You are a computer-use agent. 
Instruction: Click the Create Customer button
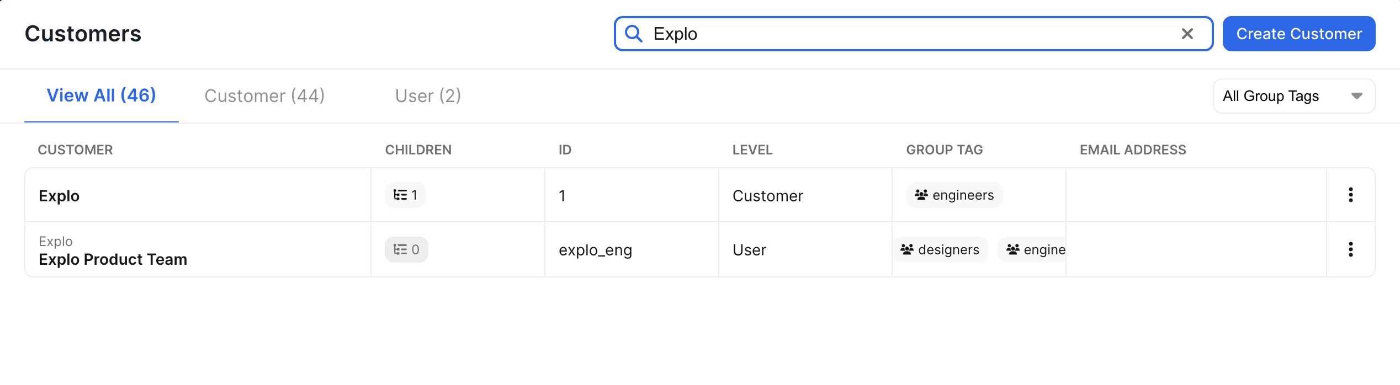point(1299,34)
